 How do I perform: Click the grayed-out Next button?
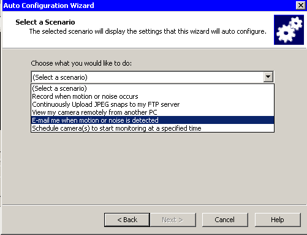(173, 220)
